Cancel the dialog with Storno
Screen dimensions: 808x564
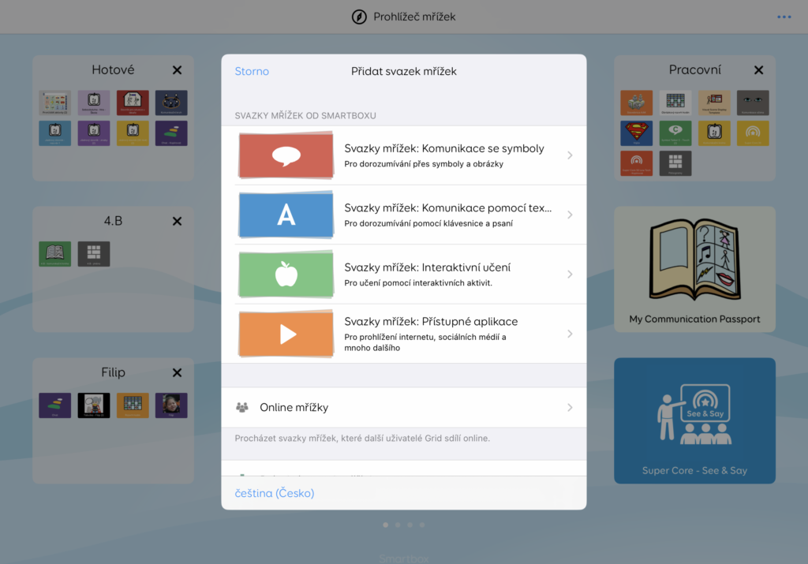[x=252, y=72]
